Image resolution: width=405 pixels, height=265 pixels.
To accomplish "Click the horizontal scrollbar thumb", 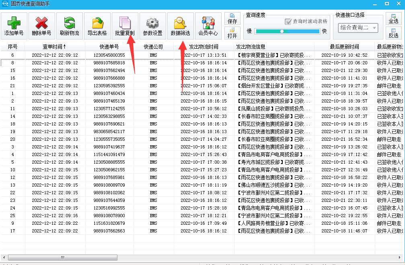I will [x=63, y=257].
